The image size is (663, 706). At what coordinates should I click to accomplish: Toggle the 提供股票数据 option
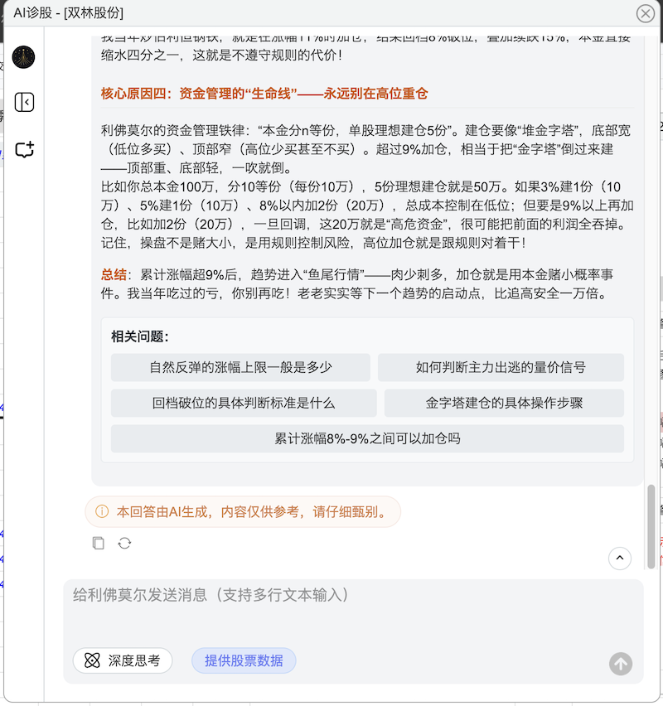coord(244,660)
